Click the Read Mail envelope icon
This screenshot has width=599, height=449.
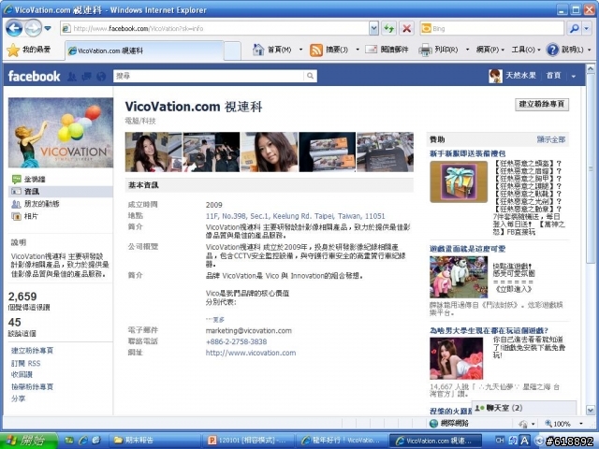click(x=371, y=50)
